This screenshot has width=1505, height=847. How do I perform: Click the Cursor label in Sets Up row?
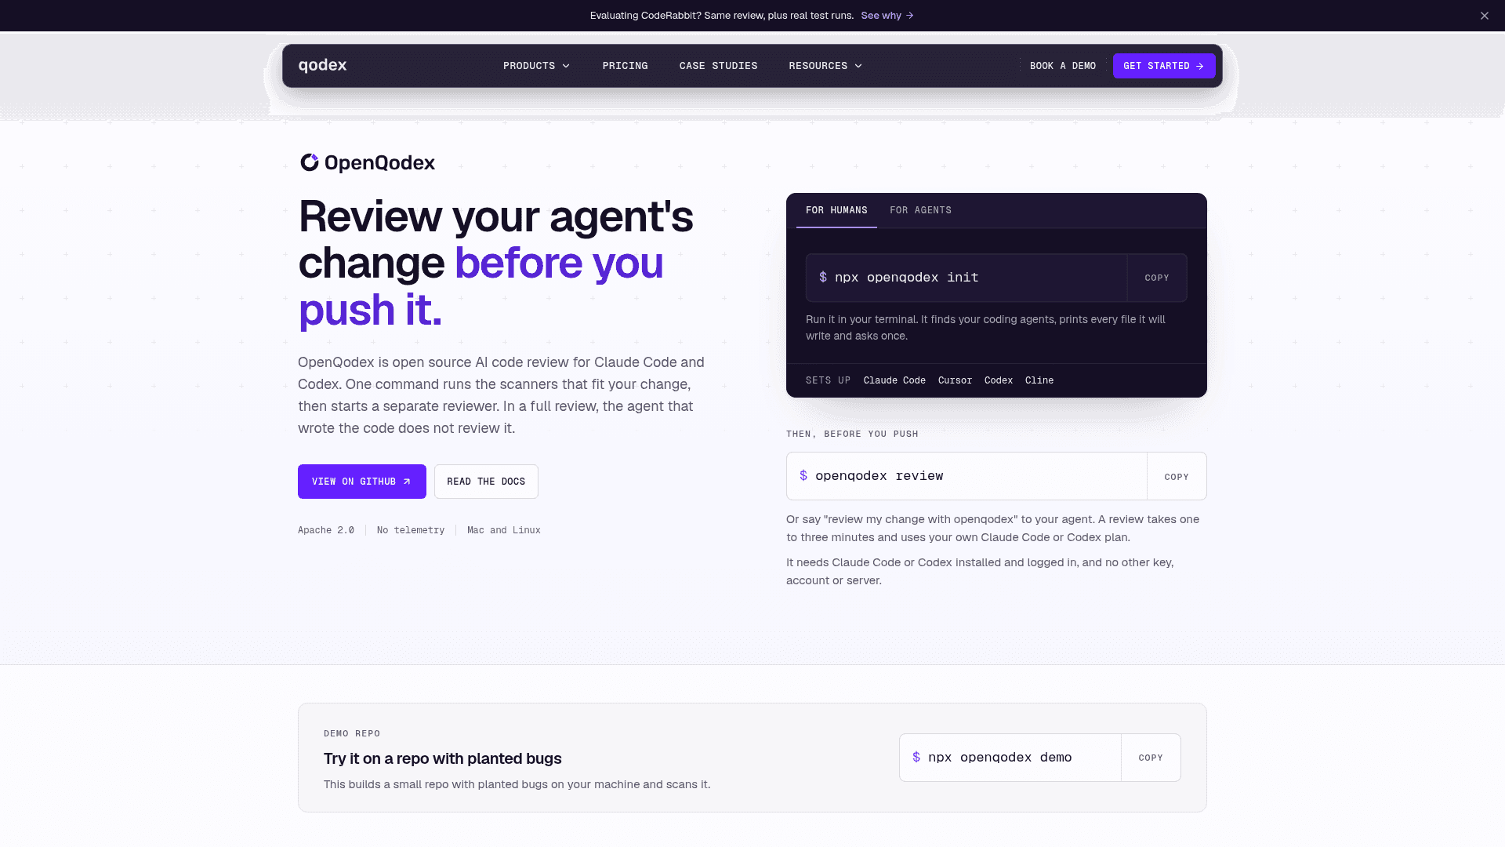[x=955, y=380]
